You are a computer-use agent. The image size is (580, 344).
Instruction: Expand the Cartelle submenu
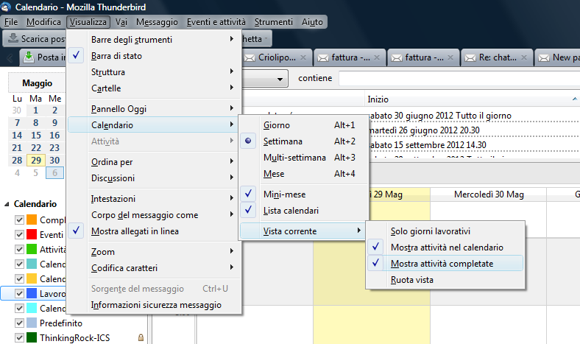[154, 88]
